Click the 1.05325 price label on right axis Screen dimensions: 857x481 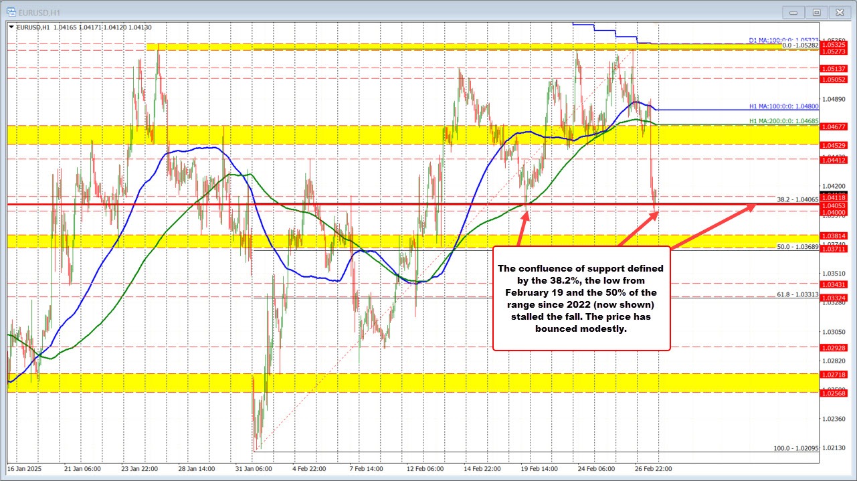[833, 45]
